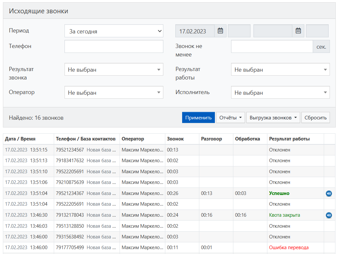Click the Звонок не менее seconds field
The image size is (339, 254).
[x=272, y=47]
